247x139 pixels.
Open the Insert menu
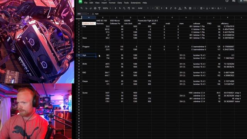click(x=104, y=3)
